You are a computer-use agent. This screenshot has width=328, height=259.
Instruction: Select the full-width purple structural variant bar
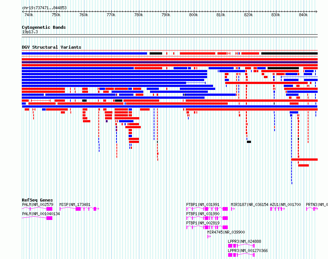click(x=170, y=62)
